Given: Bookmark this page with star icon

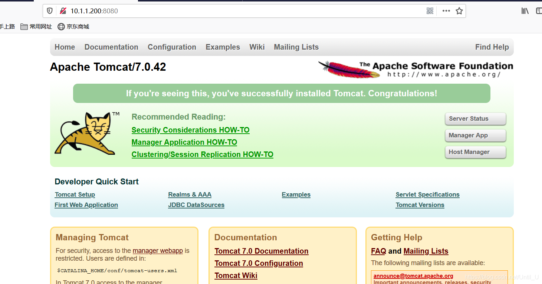Looking at the screenshot, I should (x=459, y=11).
